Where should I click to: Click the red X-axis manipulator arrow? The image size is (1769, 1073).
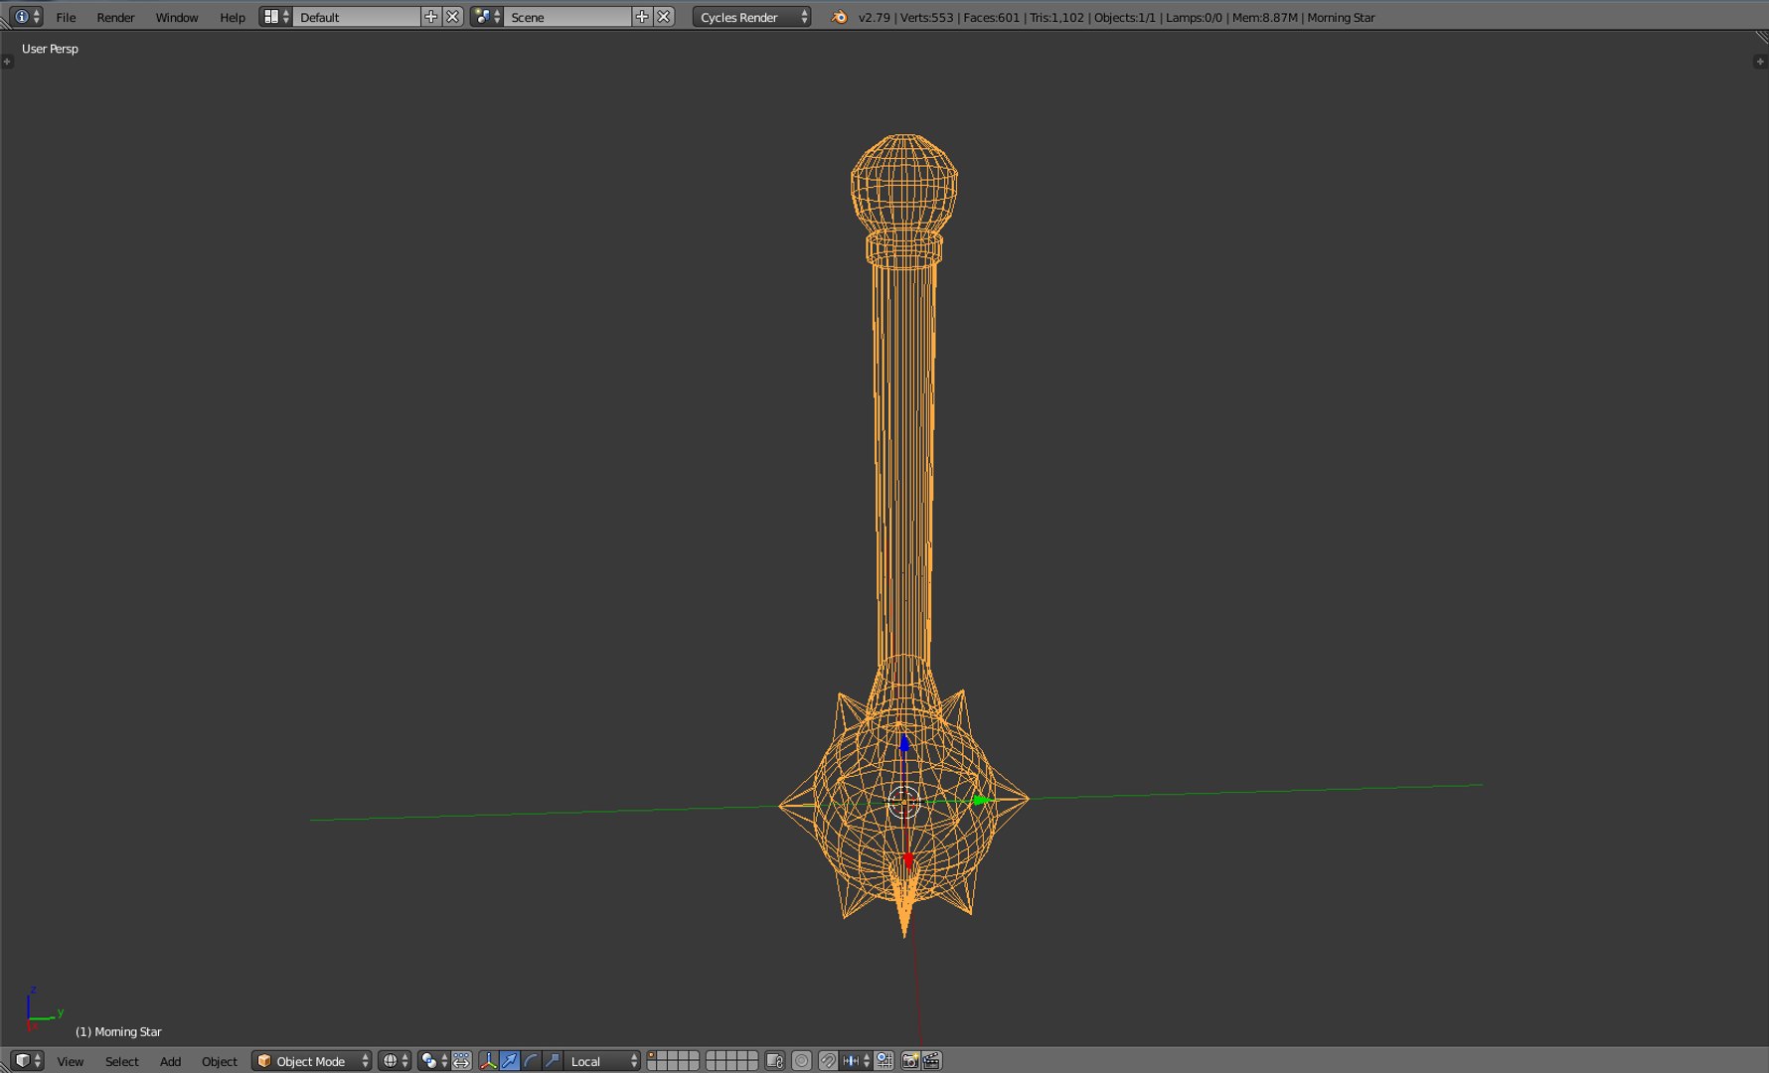(x=907, y=860)
